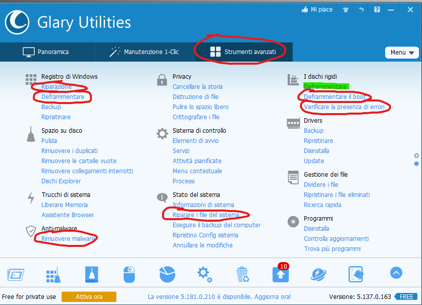422x305 pixels.
Task: Click the Mi piace thumbs-up icon
Action: 305,10
